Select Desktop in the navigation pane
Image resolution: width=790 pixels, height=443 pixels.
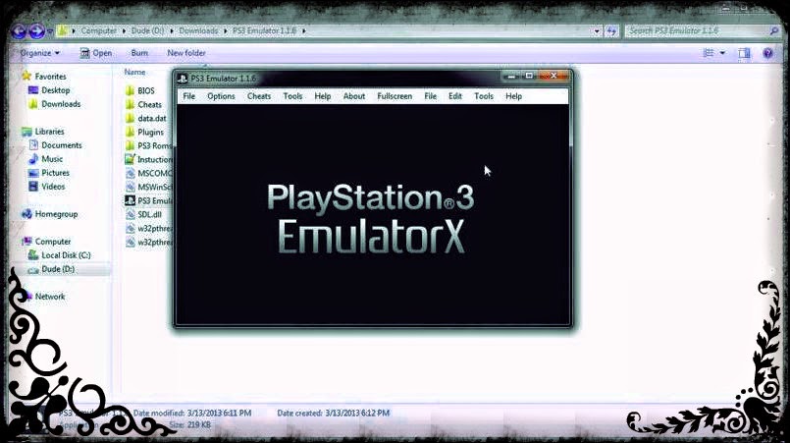pos(55,90)
